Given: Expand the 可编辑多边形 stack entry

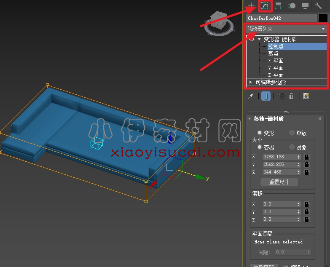Looking at the screenshot, I should click(251, 82).
